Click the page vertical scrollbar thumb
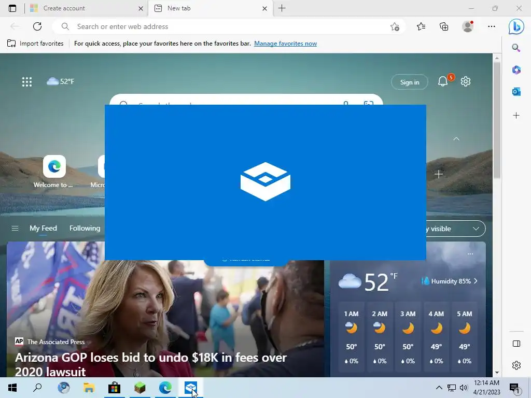The image size is (531, 398). pos(496,120)
